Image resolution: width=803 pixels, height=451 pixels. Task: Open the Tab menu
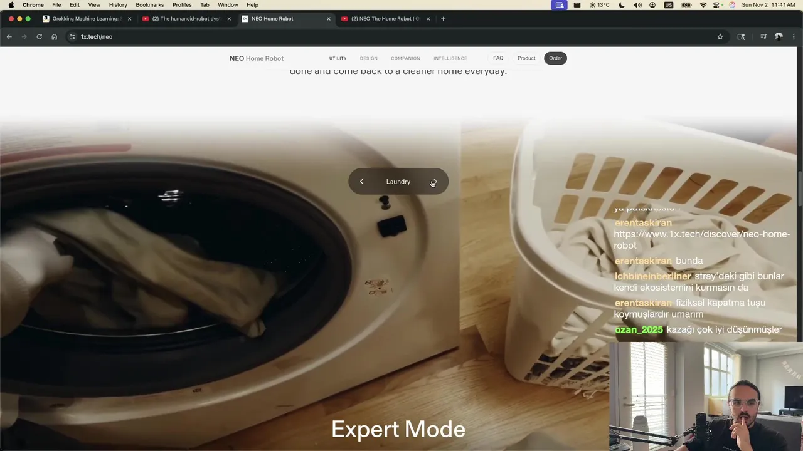click(x=205, y=4)
